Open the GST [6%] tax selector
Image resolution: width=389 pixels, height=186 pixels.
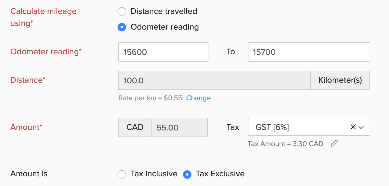(297, 127)
